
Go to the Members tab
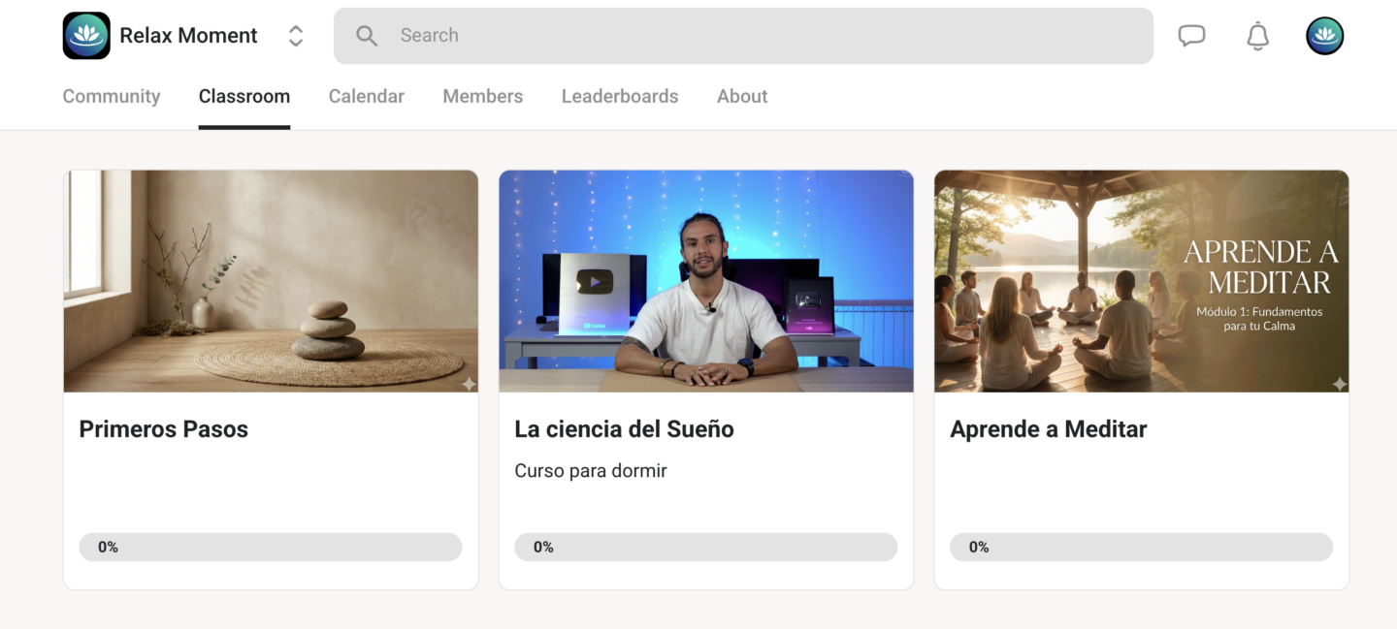coord(483,96)
